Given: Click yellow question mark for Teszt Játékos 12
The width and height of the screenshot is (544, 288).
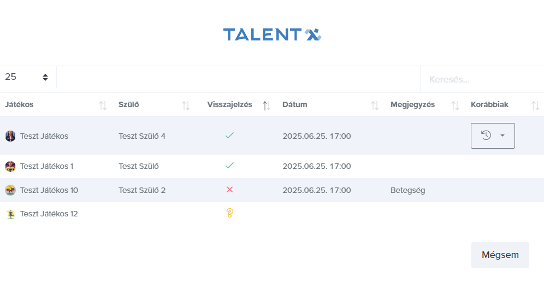Looking at the screenshot, I should (x=229, y=213).
